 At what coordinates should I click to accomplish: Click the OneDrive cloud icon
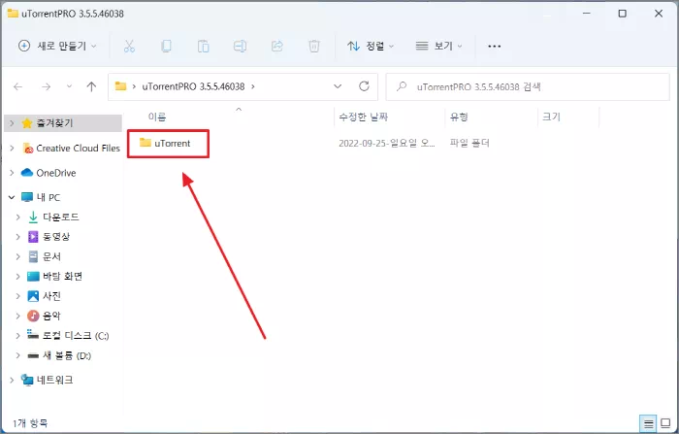pyautogui.click(x=27, y=173)
